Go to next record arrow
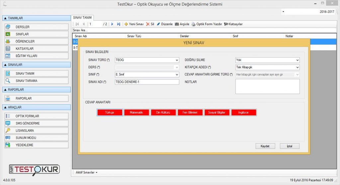The width and height of the screenshot is (340, 185). (x=112, y=24)
